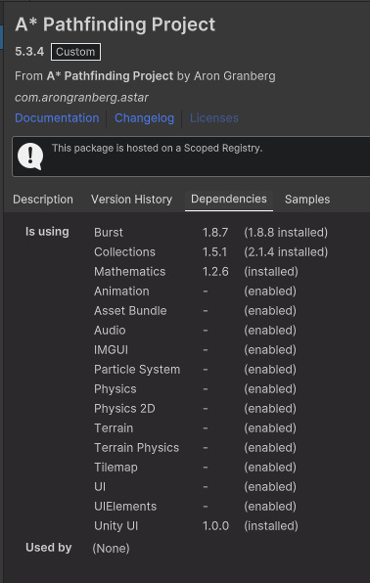This screenshot has width=370, height=583.
Task: Click the author name Aron Granberg
Action: [235, 76]
